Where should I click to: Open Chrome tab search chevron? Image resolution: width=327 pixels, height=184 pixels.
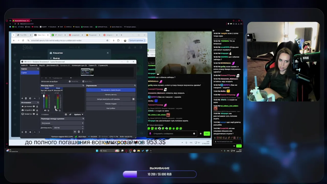[x=14, y=35]
